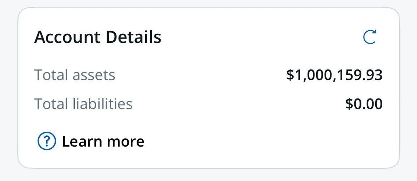Click the $1,000,159.93 total assets value
This screenshot has width=417, height=181.
tap(334, 75)
